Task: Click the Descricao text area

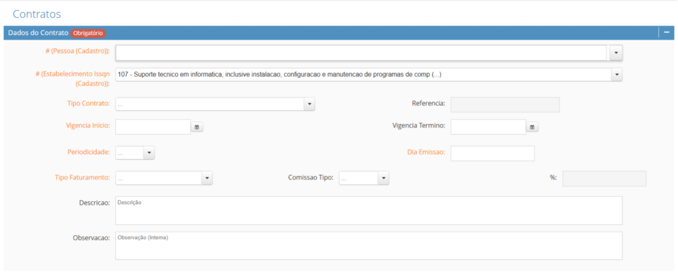Action: point(369,211)
